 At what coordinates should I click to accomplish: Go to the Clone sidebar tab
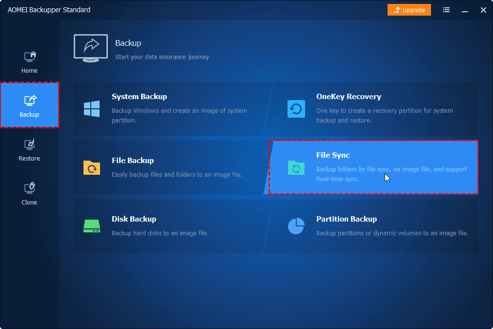tap(29, 194)
